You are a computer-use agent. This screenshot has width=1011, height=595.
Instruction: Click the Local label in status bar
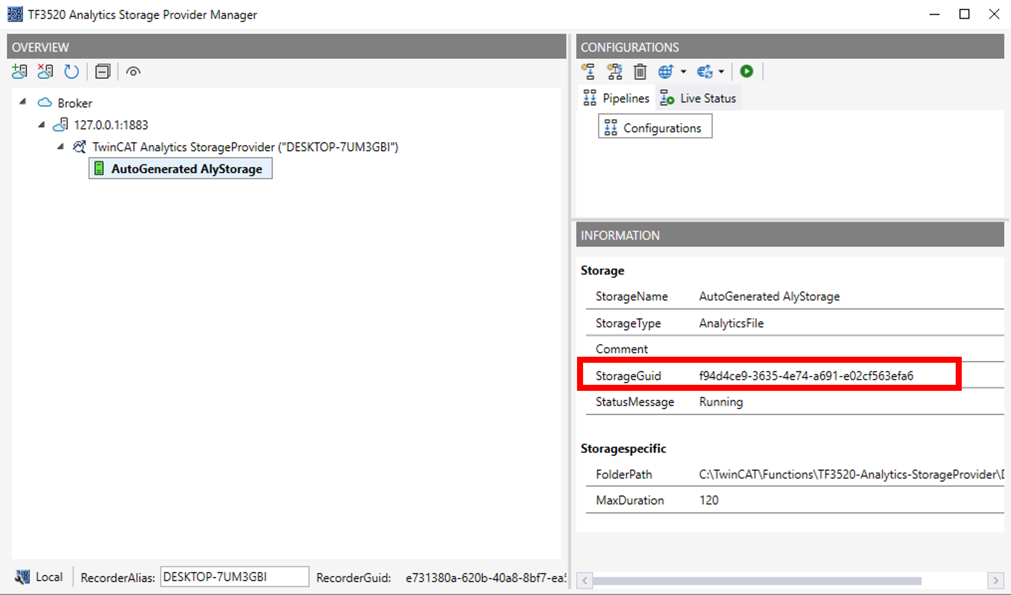[x=49, y=577]
